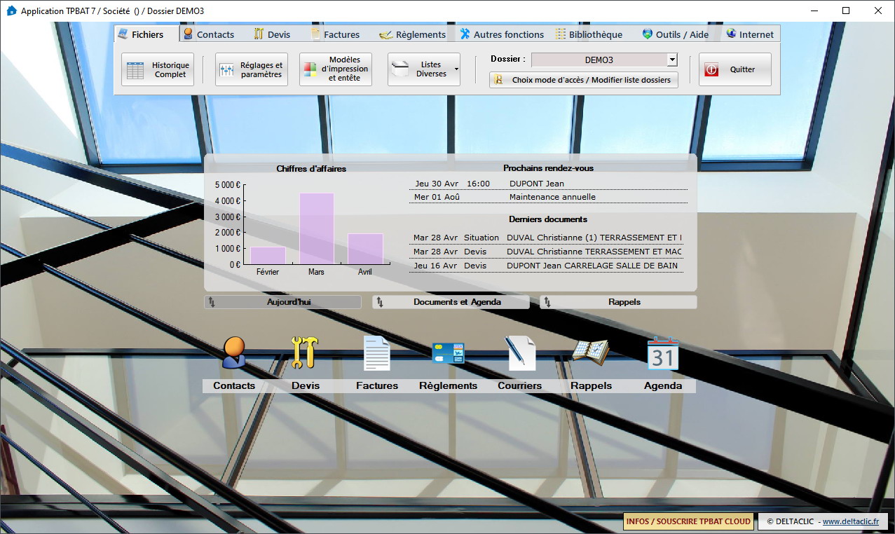The height and width of the screenshot is (534, 895).
Task: Open the Agenda calendar icon
Action: coord(662,352)
